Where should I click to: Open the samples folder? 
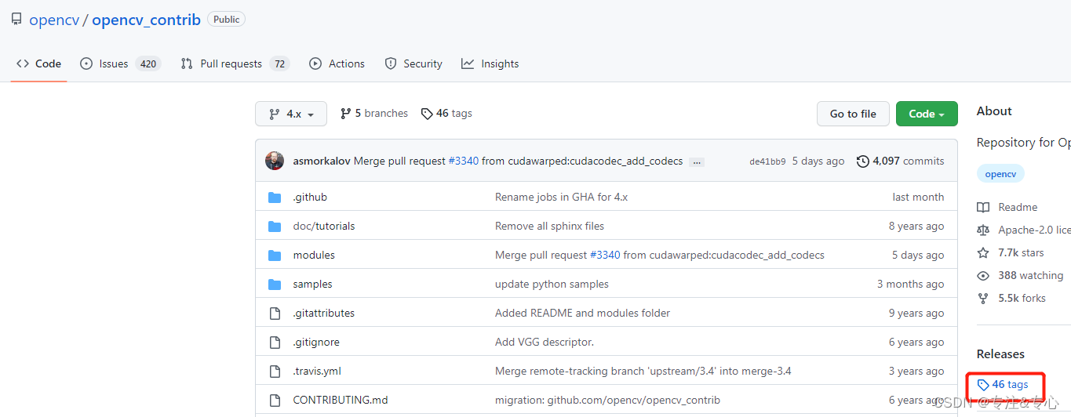tap(312, 284)
